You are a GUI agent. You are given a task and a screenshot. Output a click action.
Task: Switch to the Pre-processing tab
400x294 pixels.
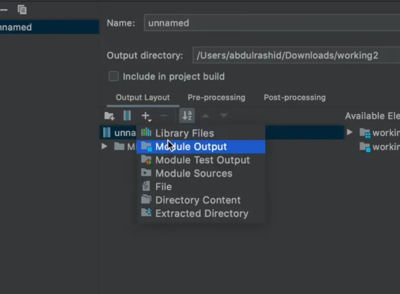pyautogui.click(x=216, y=98)
